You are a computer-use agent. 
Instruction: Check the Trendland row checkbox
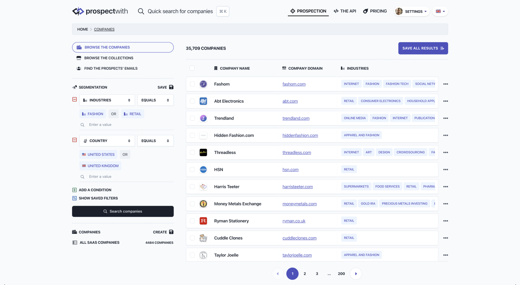pyautogui.click(x=192, y=118)
